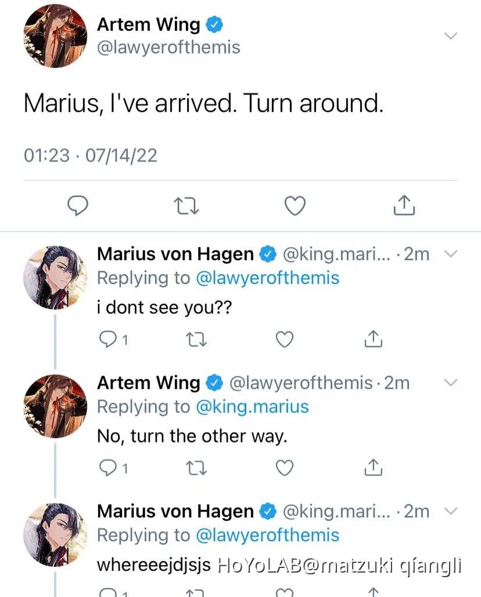Open the @king.marius mention link
Viewport: 481px width, 597px height.
252,407
